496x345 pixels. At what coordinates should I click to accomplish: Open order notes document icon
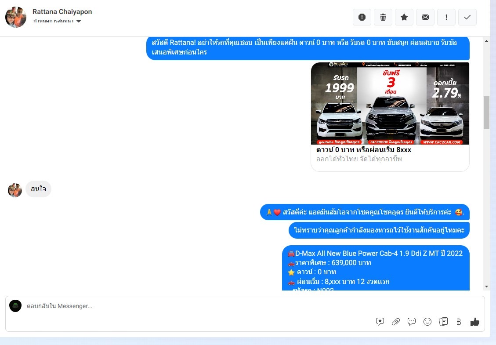[x=443, y=322]
